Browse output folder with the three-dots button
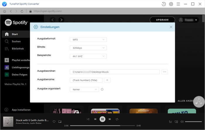This screenshot has width=205, height=130. click(x=165, y=72)
